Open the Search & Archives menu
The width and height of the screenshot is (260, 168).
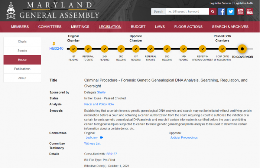(x=230, y=27)
